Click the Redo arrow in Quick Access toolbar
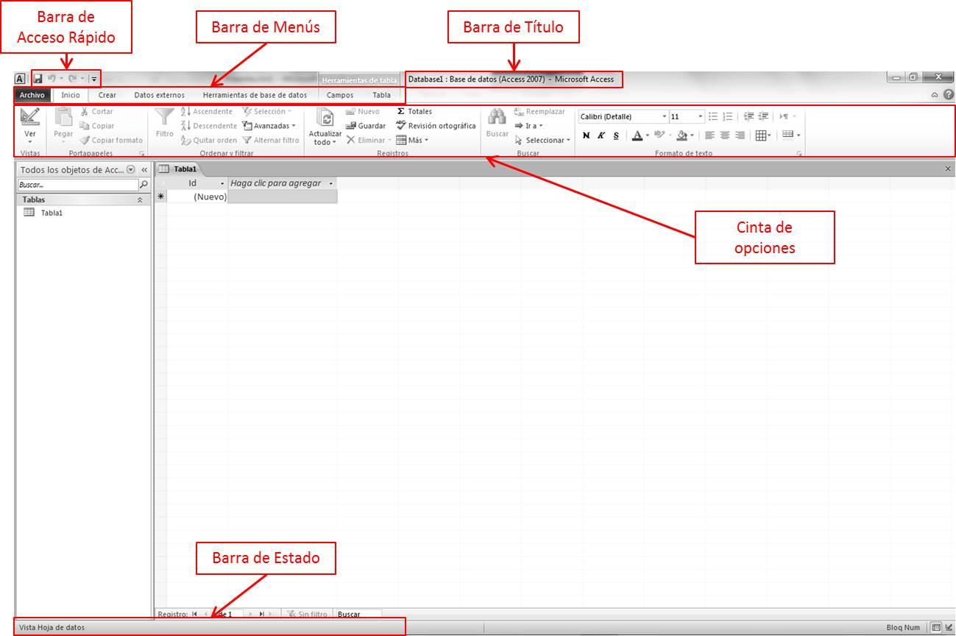956x636 pixels. (72, 78)
